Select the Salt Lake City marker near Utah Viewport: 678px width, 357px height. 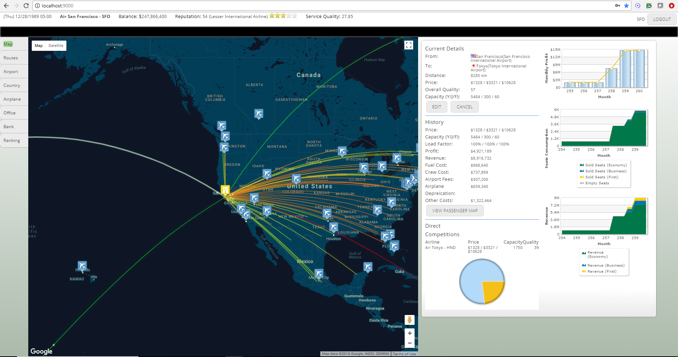[267, 174]
